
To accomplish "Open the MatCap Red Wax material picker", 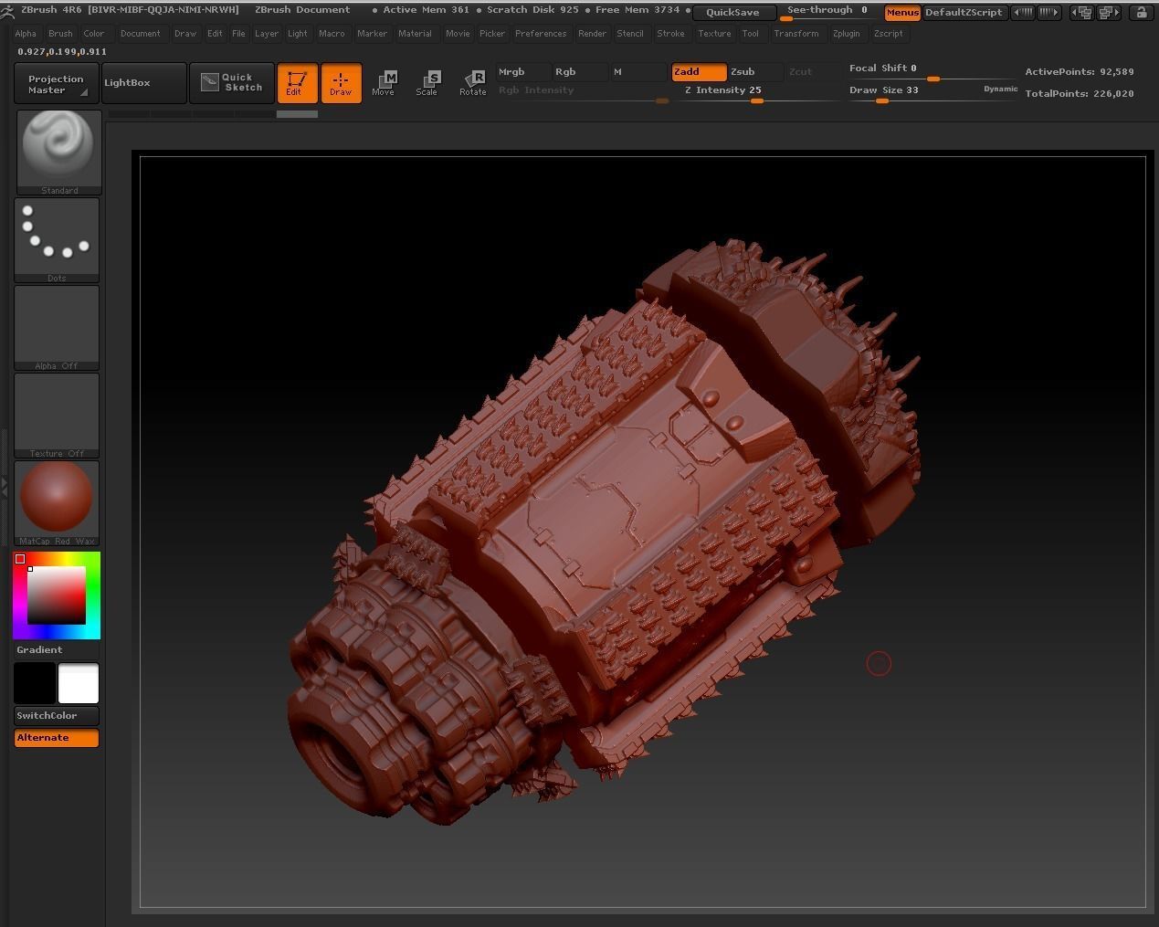I will 57,498.
